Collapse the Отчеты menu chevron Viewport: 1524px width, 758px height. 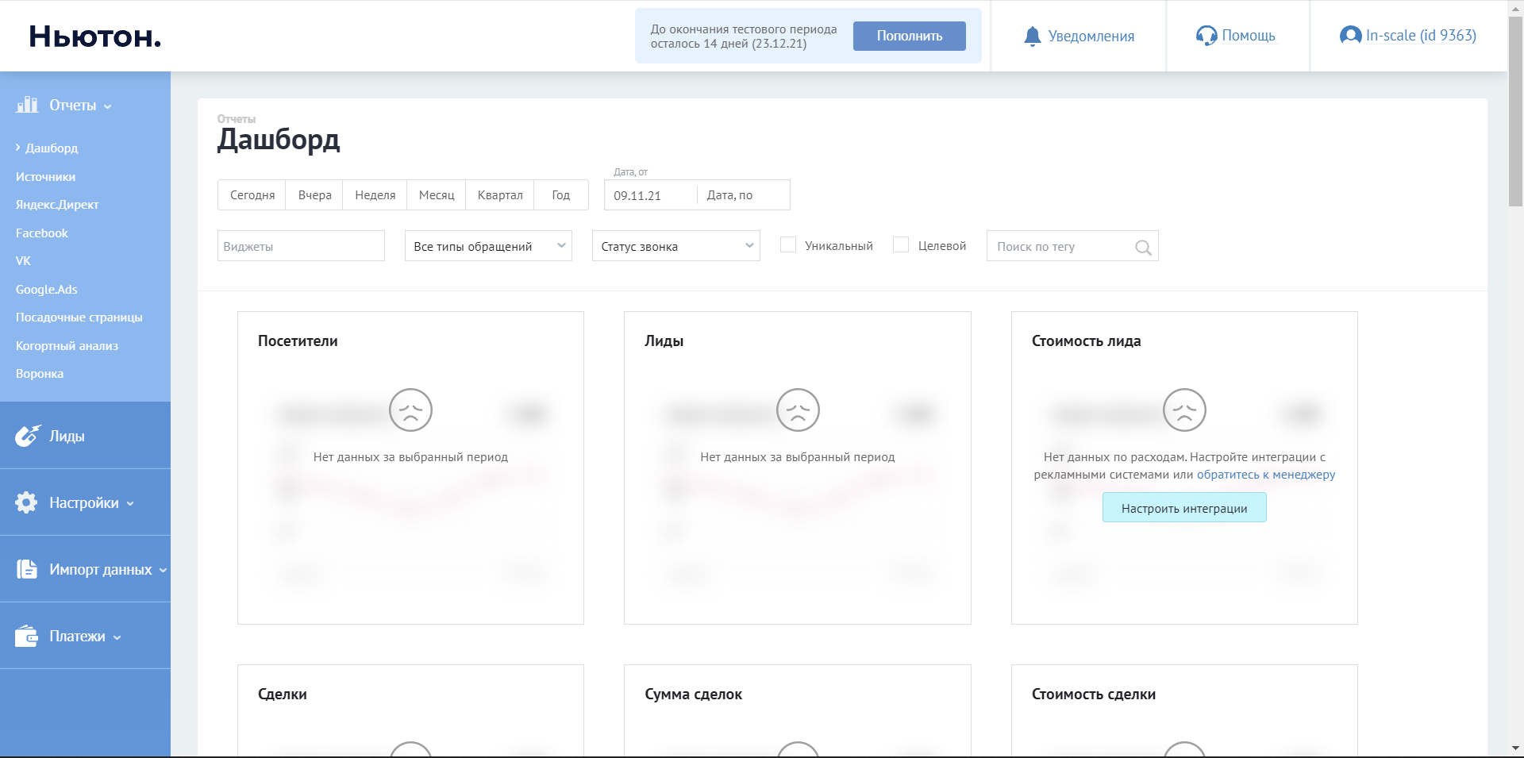click(x=108, y=106)
